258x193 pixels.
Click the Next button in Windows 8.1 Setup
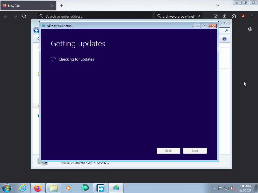point(195,151)
